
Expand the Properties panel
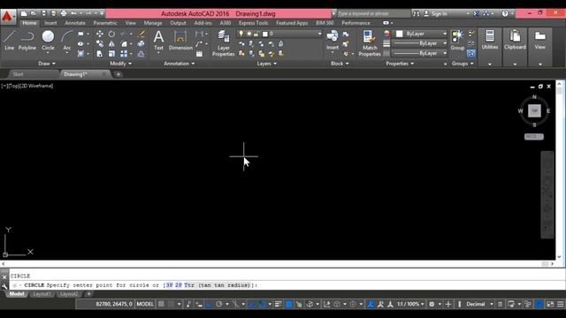[400, 64]
